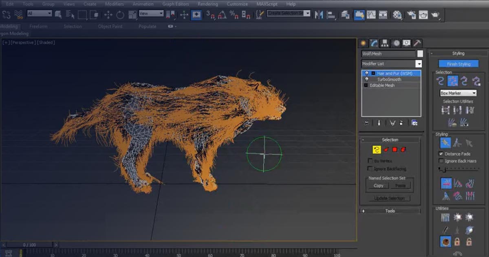The width and height of the screenshot is (489, 257).
Task: Activate the Select and Rotate tool
Action: tap(121, 15)
